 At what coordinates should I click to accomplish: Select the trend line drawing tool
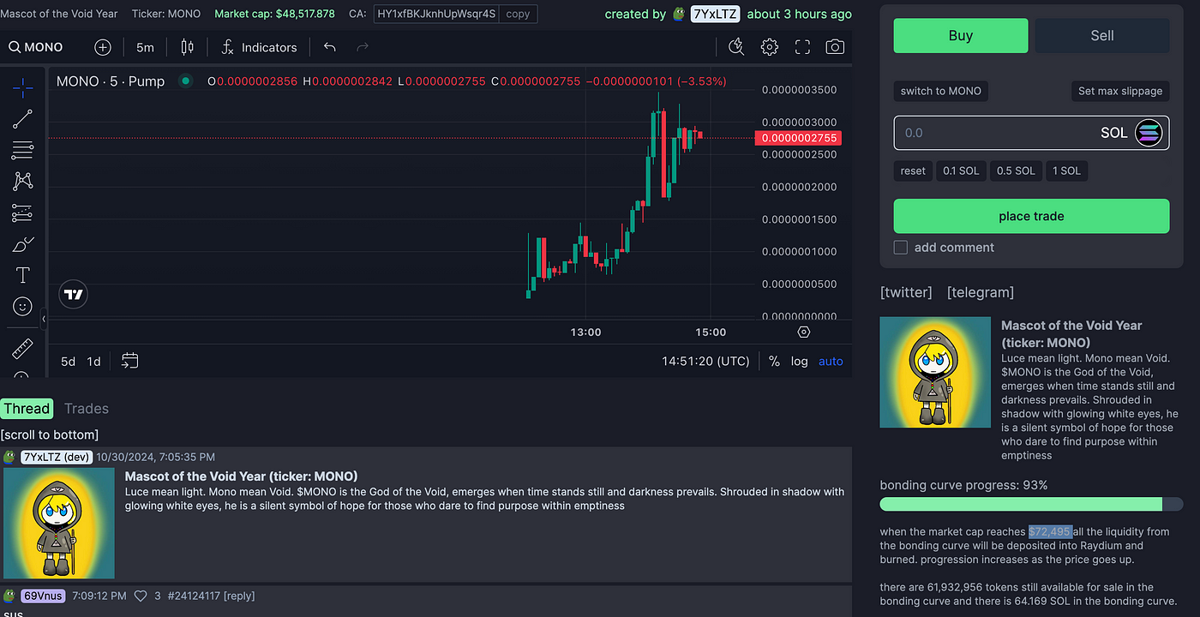click(x=23, y=119)
